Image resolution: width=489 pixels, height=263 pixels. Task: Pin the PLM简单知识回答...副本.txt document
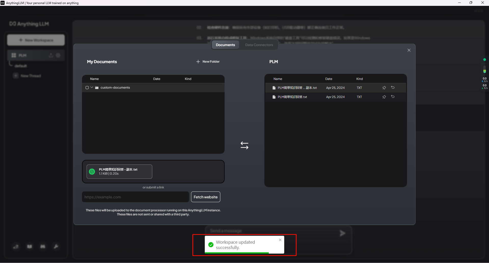pyautogui.click(x=384, y=88)
